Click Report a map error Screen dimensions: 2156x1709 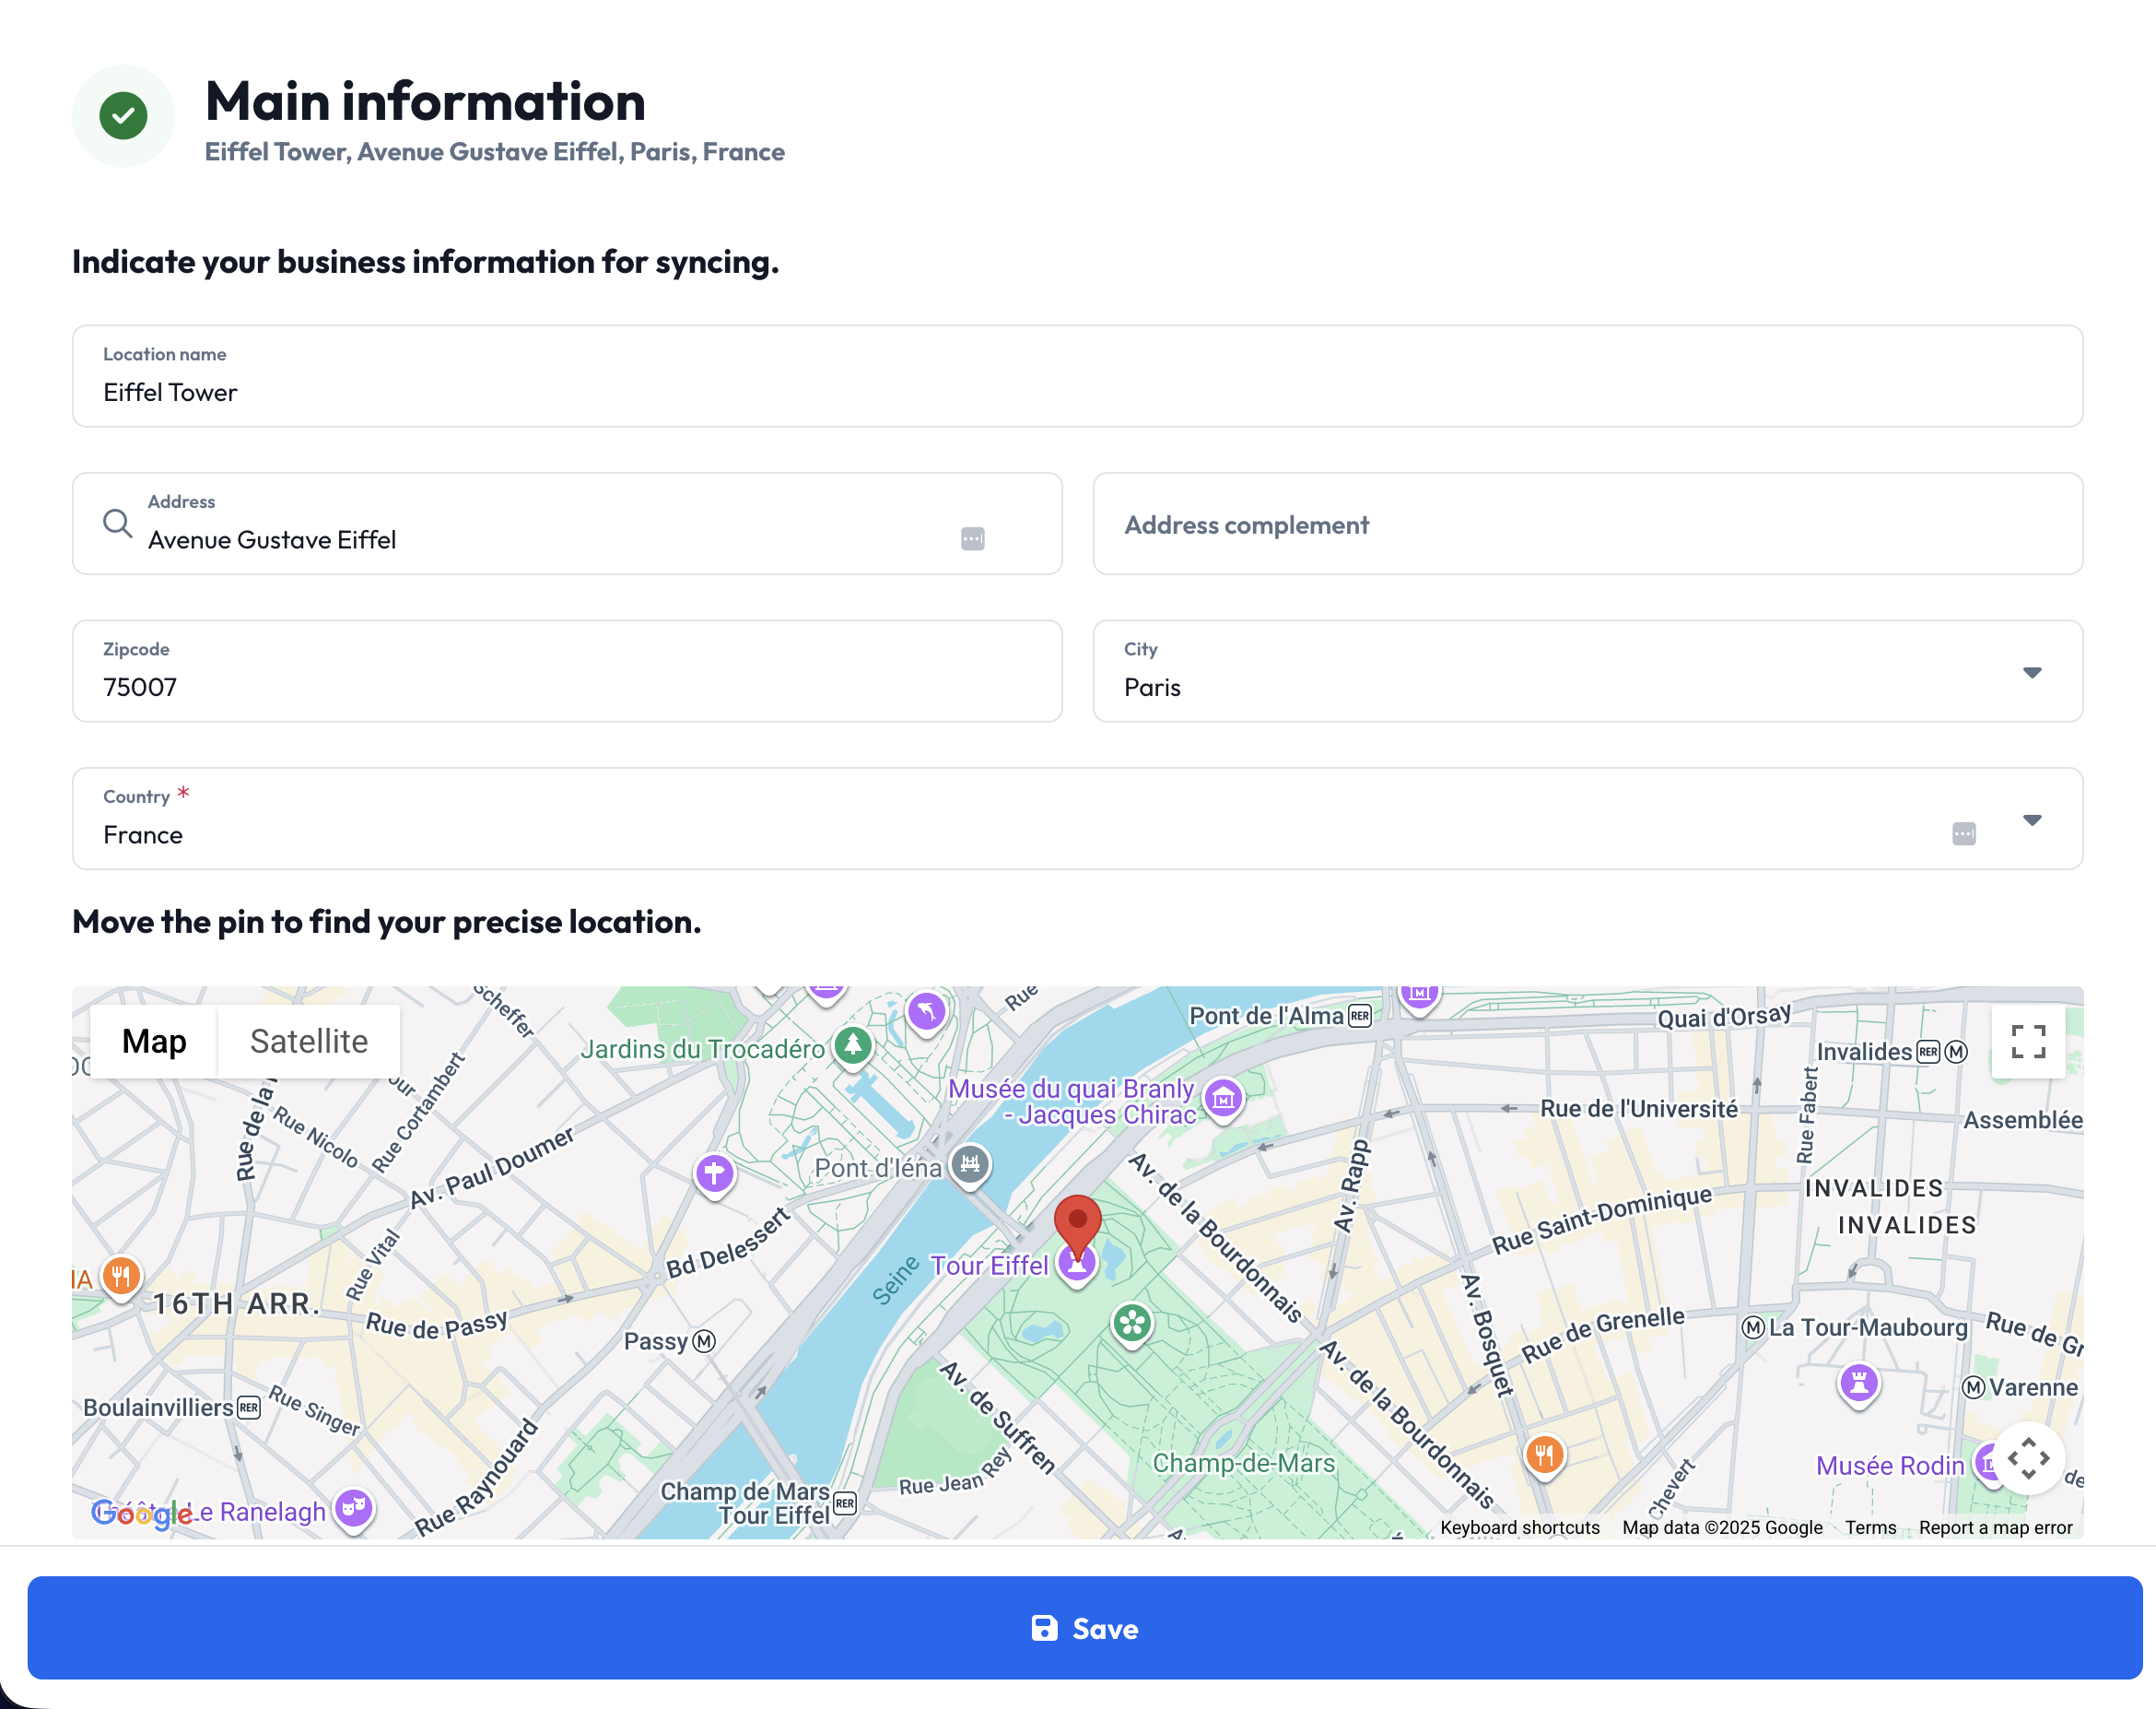1996,1526
